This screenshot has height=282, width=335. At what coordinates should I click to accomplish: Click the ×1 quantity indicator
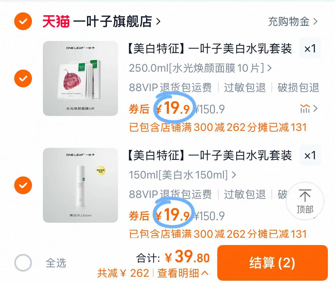pos(310,49)
